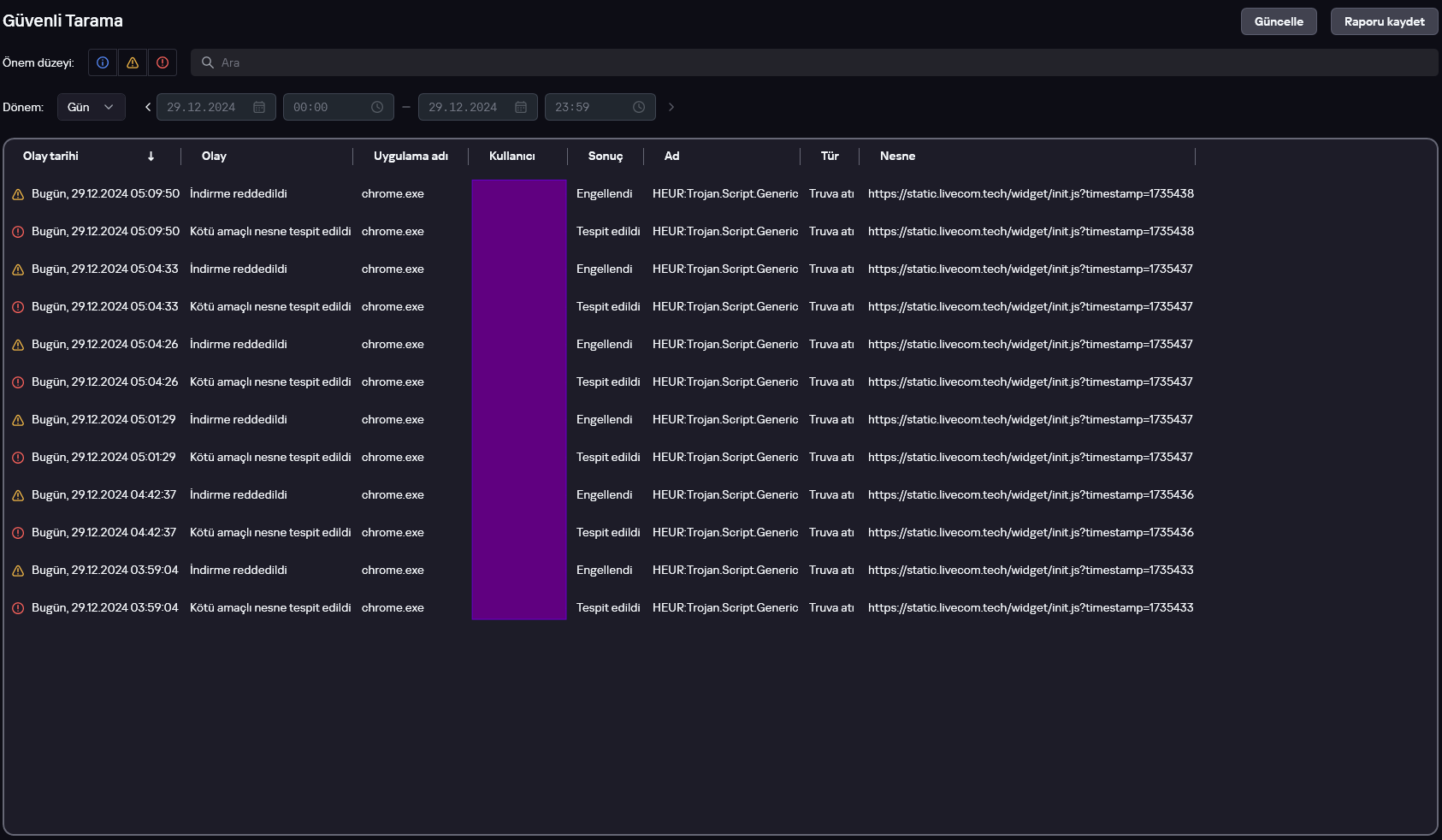Click sort arrow in Olay tarihi column

(151, 156)
